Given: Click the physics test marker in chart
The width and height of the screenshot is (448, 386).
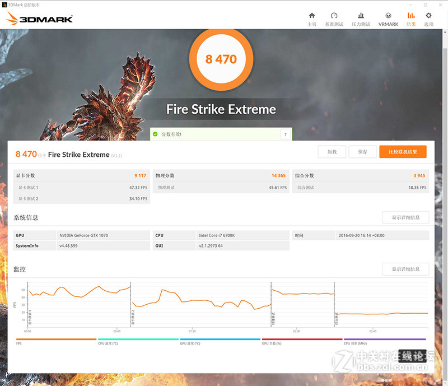Looking at the screenshot, I should (273, 319).
